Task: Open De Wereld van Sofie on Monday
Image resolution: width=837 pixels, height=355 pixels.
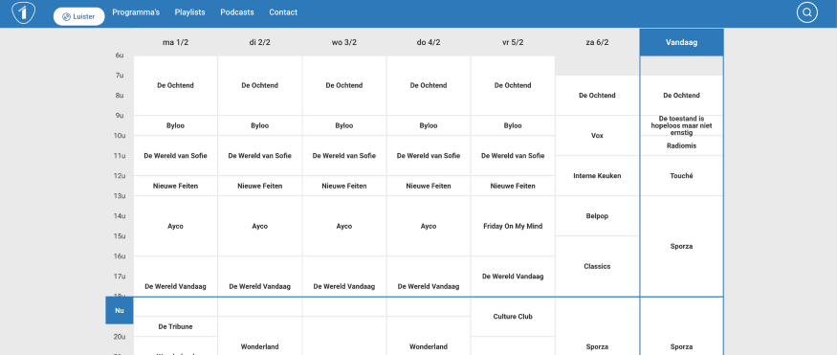Action: click(x=176, y=155)
